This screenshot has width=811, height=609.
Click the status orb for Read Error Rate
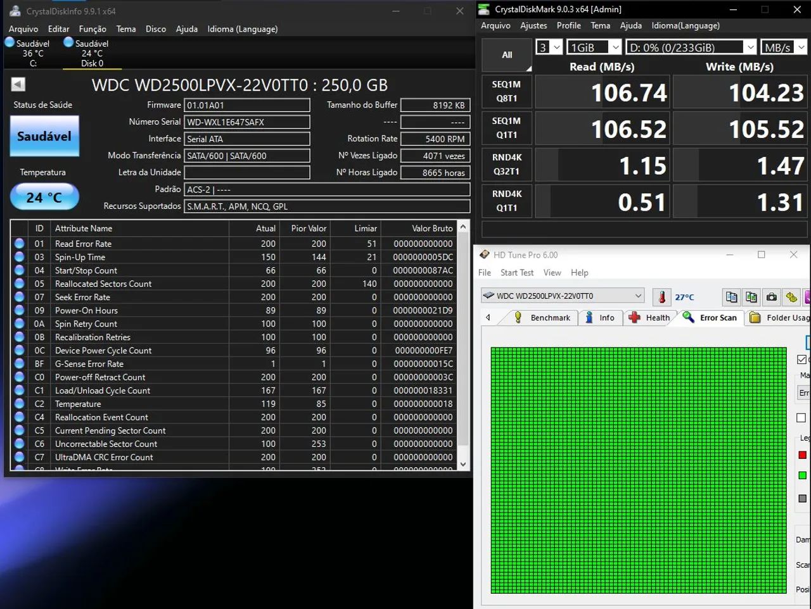click(20, 243)
